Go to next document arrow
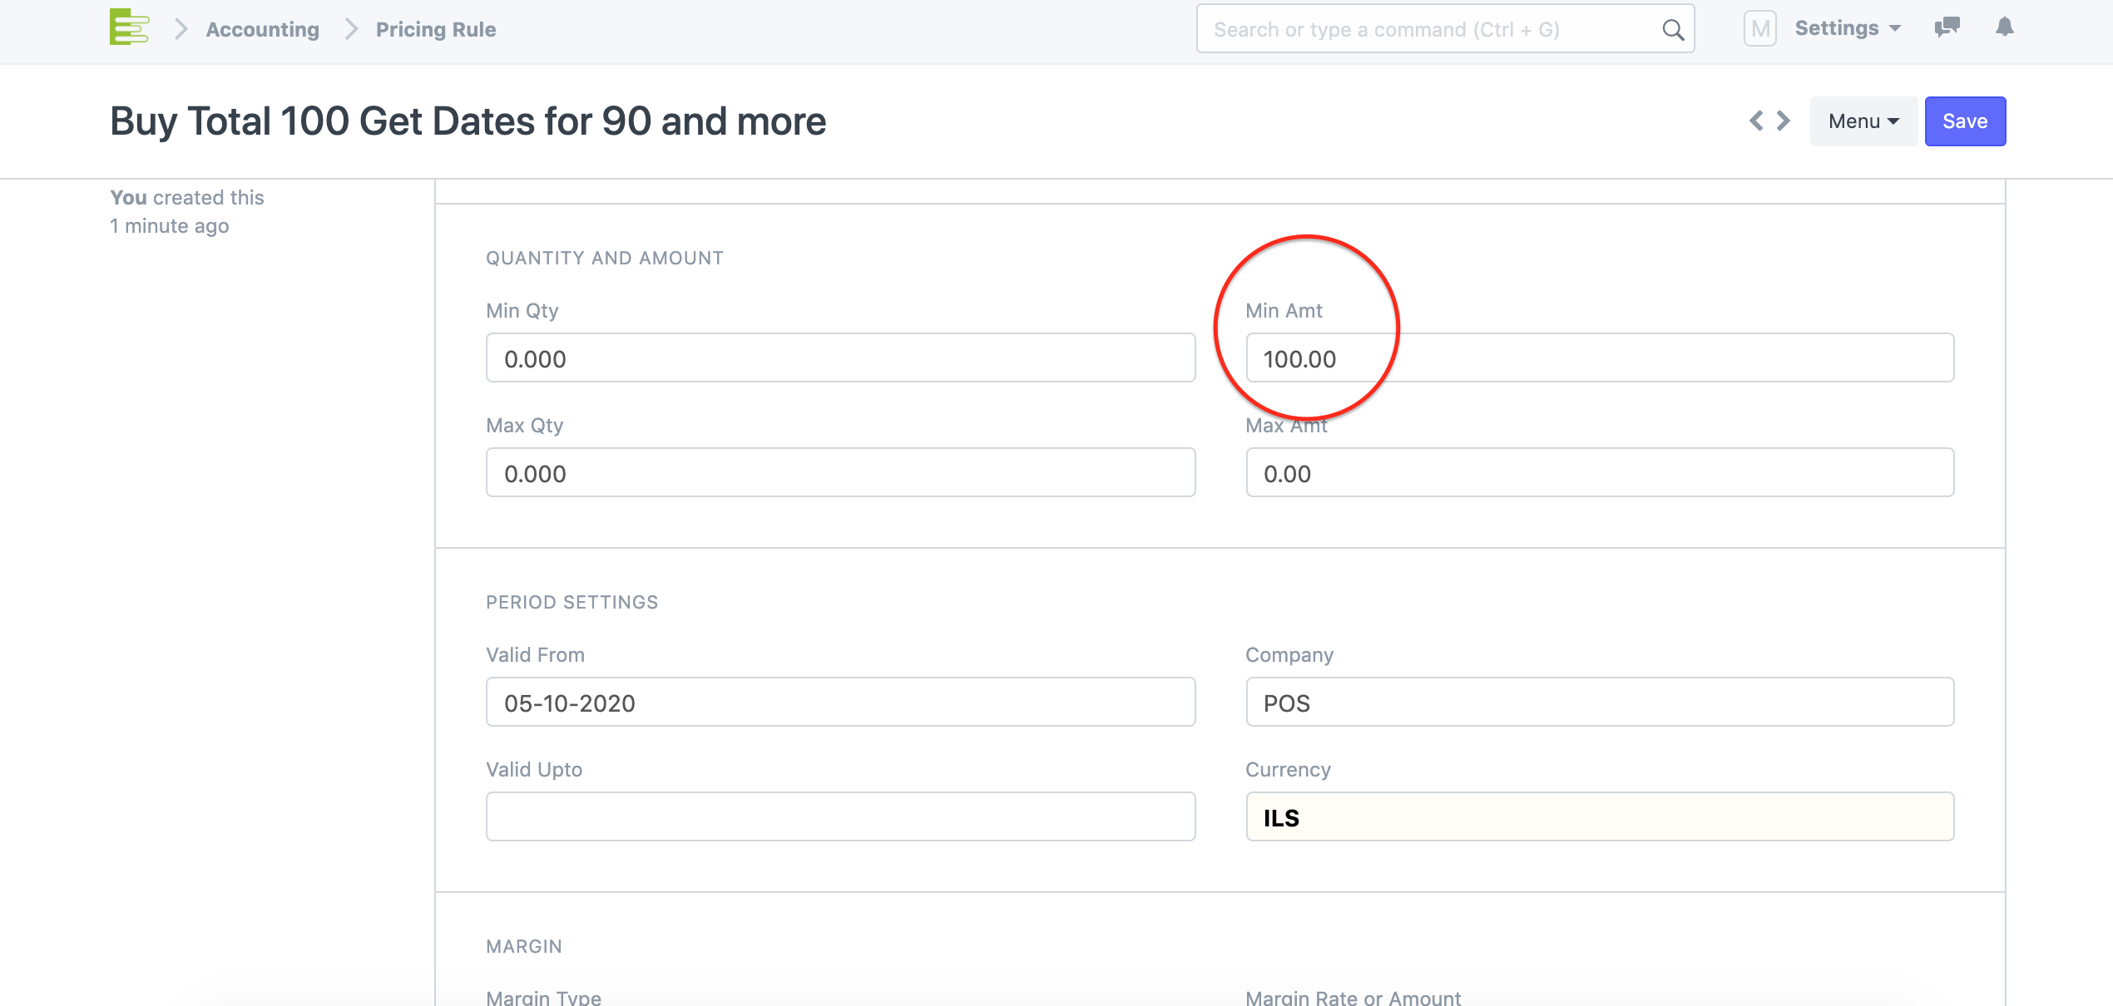 (x=1784, y=121)
